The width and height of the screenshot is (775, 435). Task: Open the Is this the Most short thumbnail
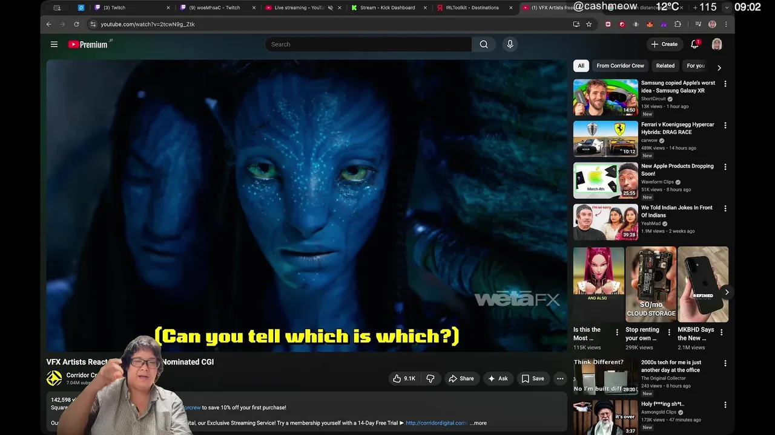(x=599, y=284)
